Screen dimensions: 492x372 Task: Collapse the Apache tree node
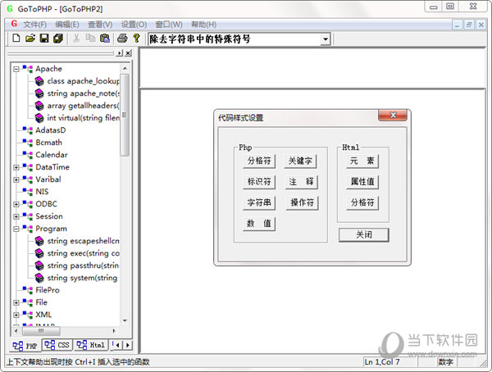point(16,69)
